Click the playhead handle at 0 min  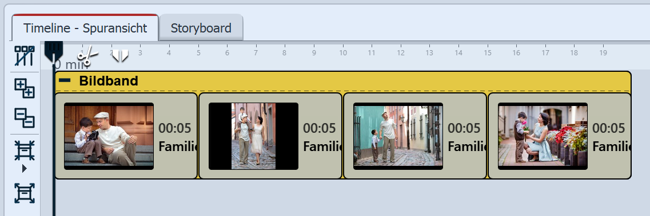(54, 51)
